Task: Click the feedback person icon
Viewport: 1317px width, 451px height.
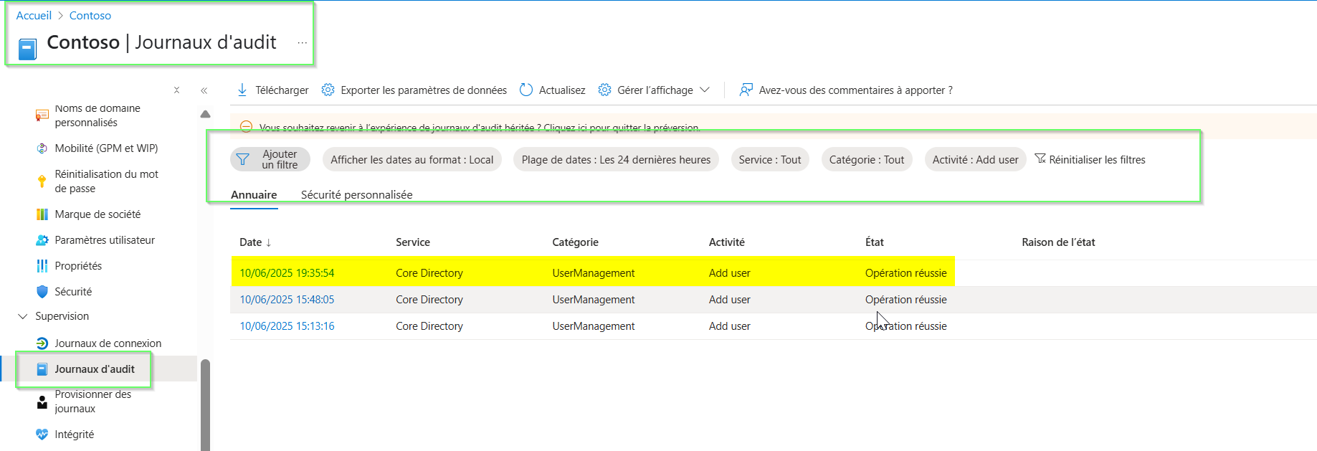Action: pos(746,90)
